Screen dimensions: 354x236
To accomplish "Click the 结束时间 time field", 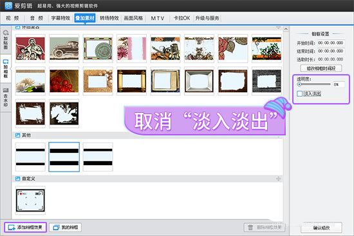I will [x=331, y=51].
